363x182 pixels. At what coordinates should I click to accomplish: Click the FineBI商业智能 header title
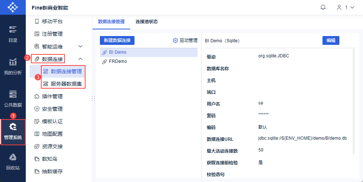pyautogui.click(x=50, y=8)
